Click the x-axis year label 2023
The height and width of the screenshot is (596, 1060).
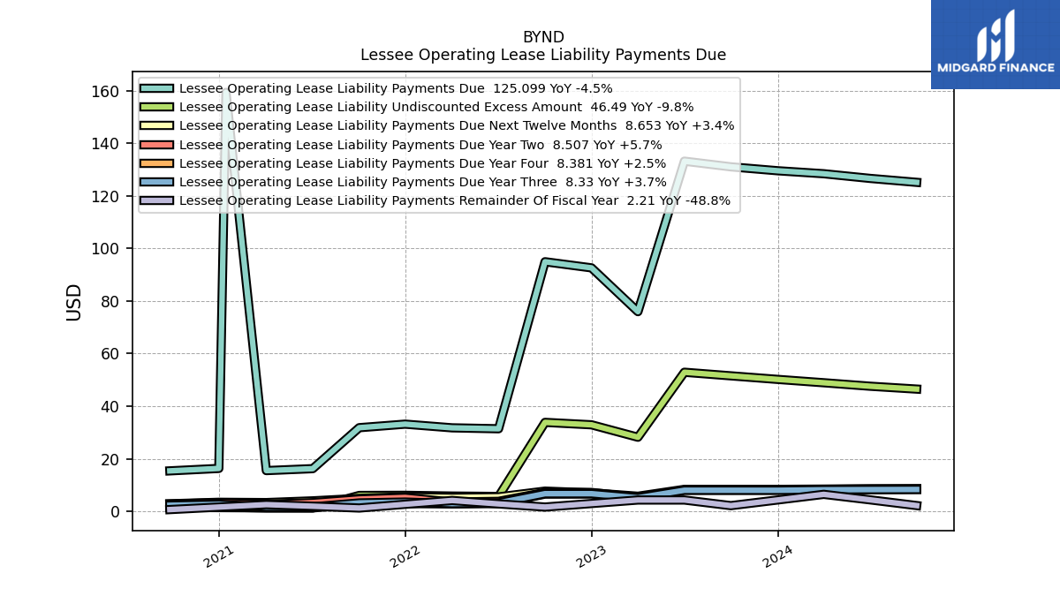click(592, 556)
